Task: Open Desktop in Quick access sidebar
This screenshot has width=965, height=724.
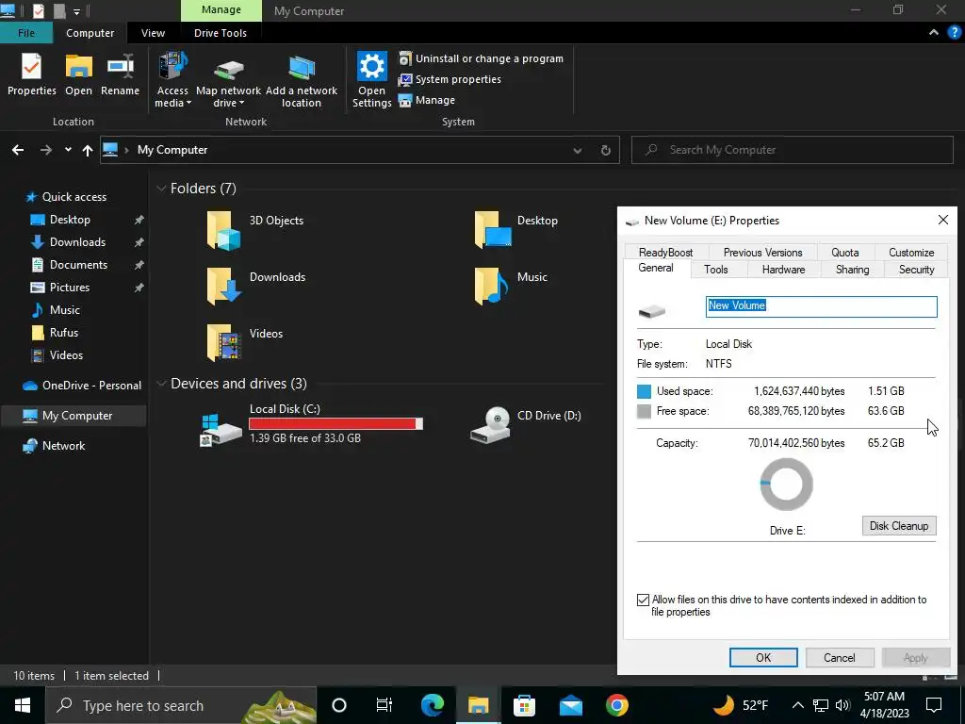Action: pos(70,220)
